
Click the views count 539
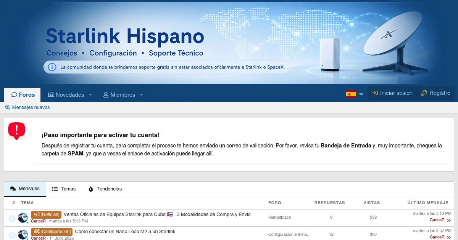coord(373,217)
